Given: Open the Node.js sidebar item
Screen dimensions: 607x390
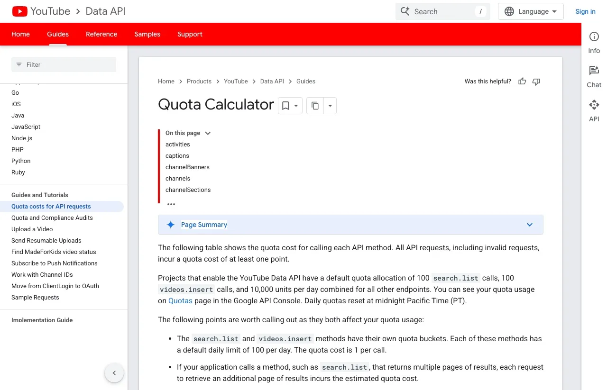Looking at the screenshot, I should [x=22, y=138].
